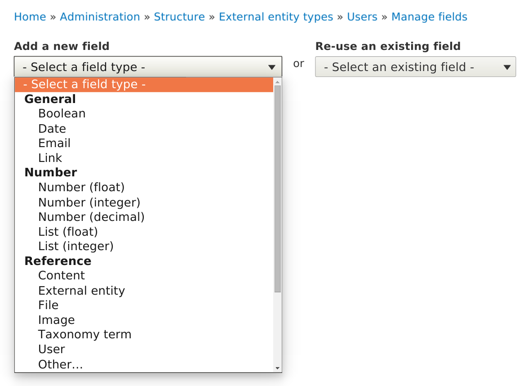Pick the Email field type

click(x=54, y=143)
